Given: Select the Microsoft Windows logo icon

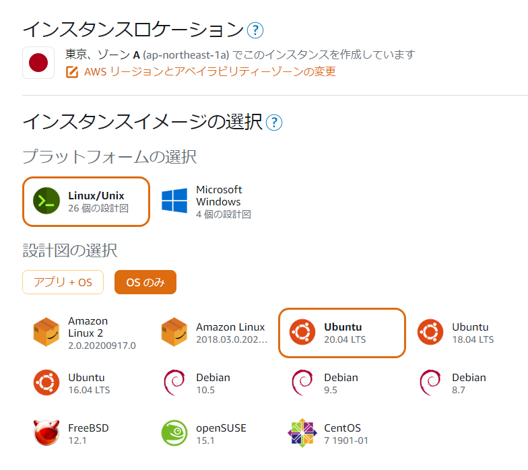Looking at the screenshot, I should click(x=174, y=201).
